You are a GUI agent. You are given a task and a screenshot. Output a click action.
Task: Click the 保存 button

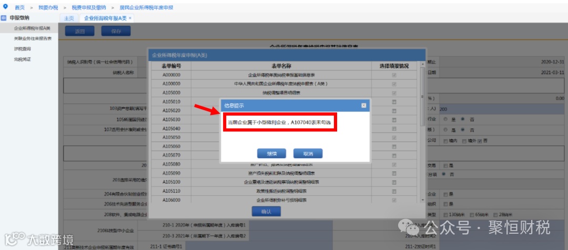pyautogui.click(x=116, y=31)
